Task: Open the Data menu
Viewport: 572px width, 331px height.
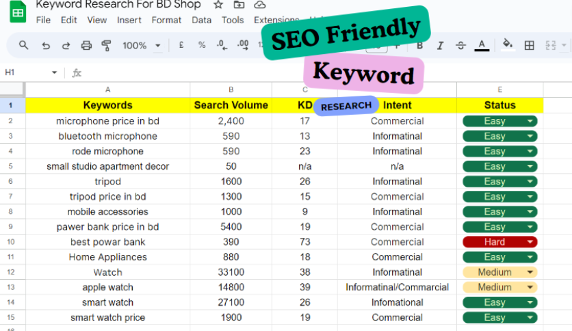Action: (x=201, y=20)
